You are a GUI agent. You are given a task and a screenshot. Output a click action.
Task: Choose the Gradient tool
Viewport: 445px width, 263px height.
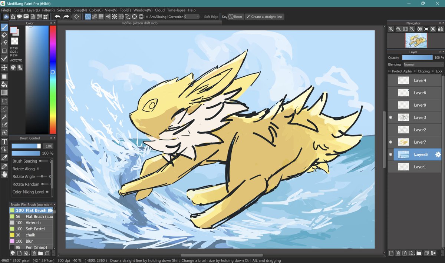[4, 93]
